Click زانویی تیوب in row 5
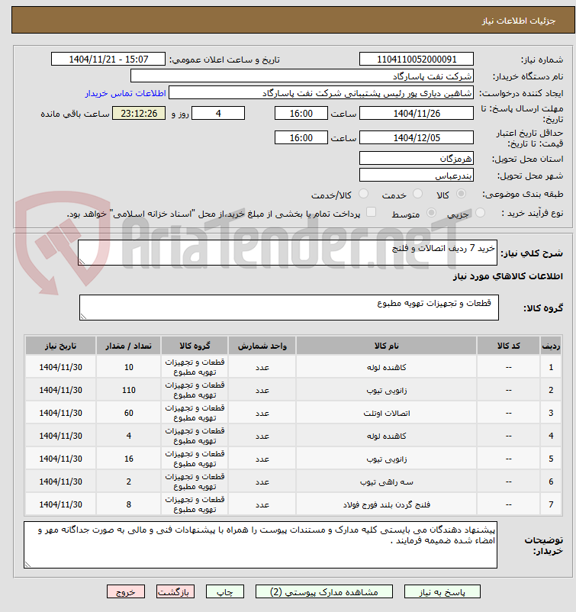Screen dimensions: 576x612 386,459
